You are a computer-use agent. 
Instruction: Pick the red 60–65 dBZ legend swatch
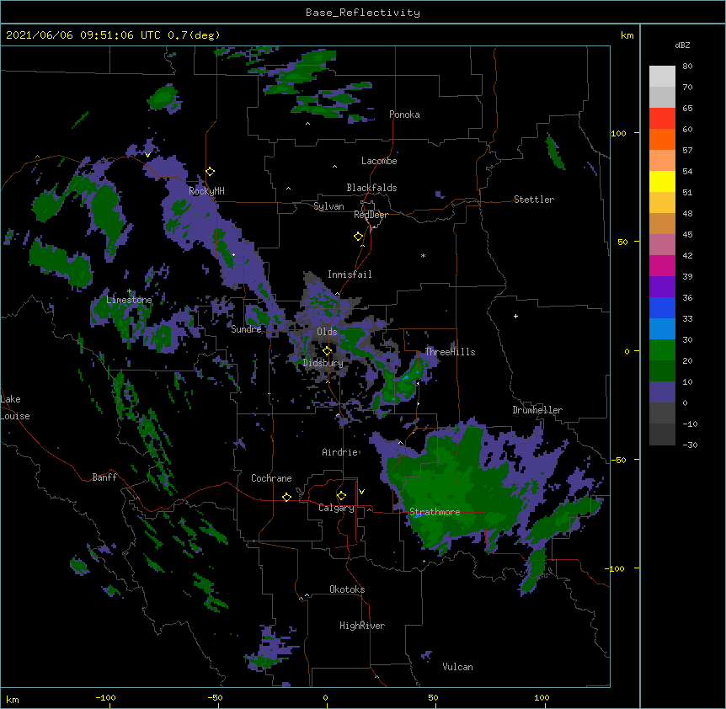point(662,119)
